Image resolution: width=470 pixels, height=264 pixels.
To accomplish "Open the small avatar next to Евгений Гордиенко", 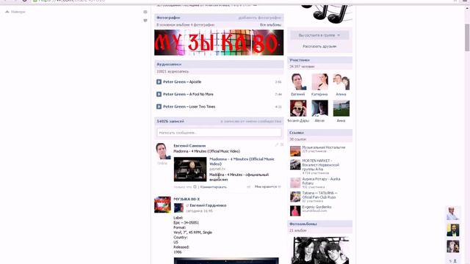I will pyautogui.click(x=178, y=208).
